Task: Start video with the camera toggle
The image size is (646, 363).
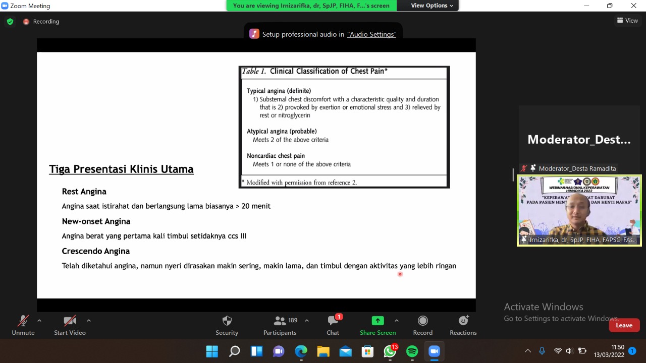Action: [x=70, y=321]
